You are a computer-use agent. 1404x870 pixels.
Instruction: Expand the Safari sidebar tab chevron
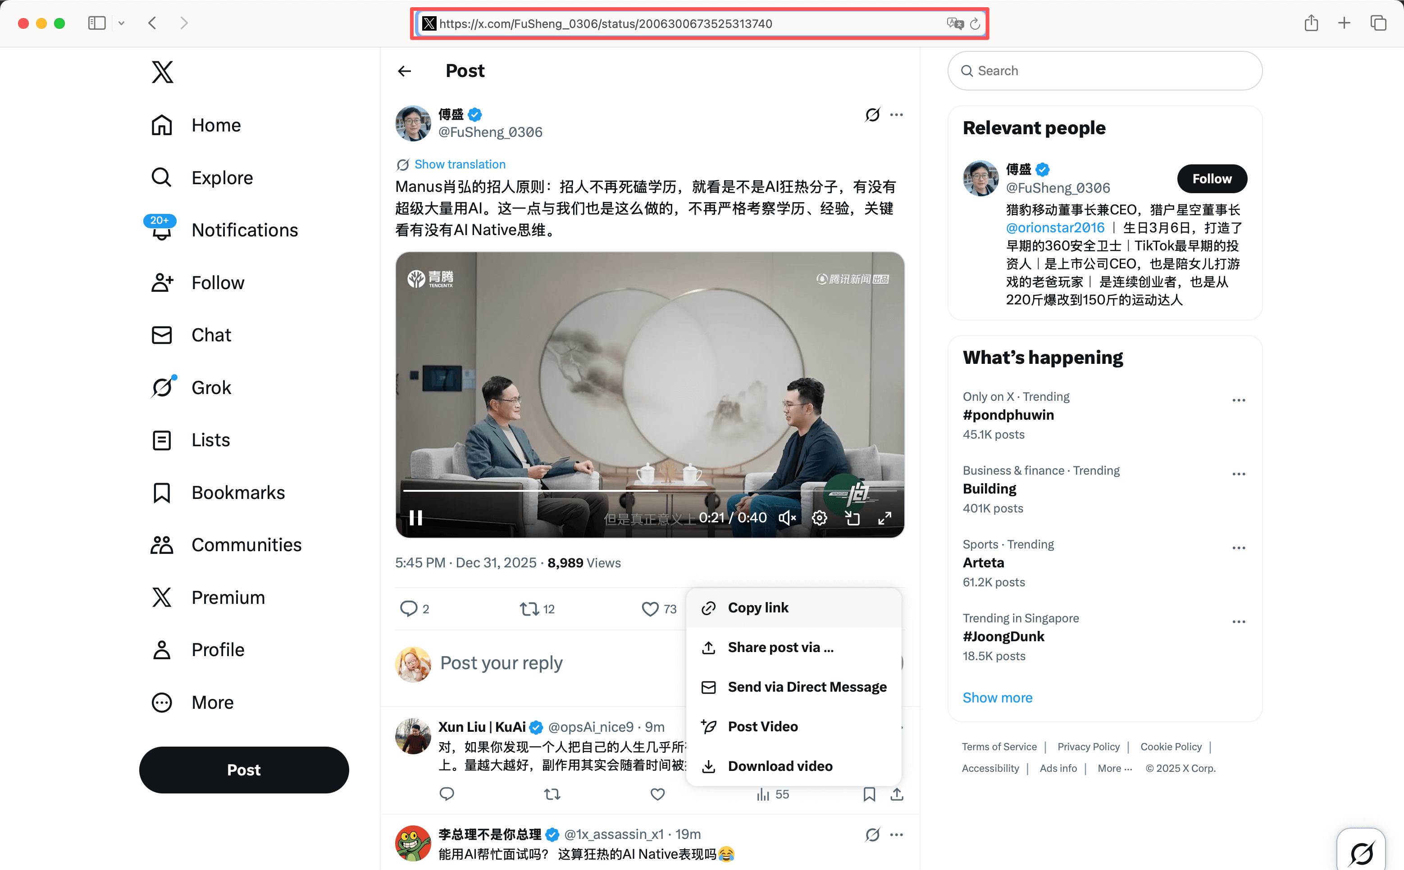(x=122, y=23)
